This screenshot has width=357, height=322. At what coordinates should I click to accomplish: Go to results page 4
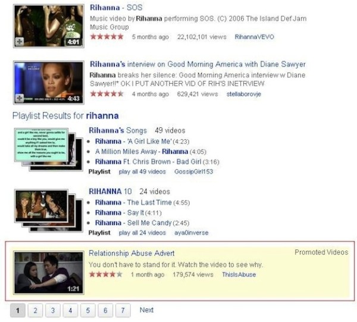coord(70,310)
